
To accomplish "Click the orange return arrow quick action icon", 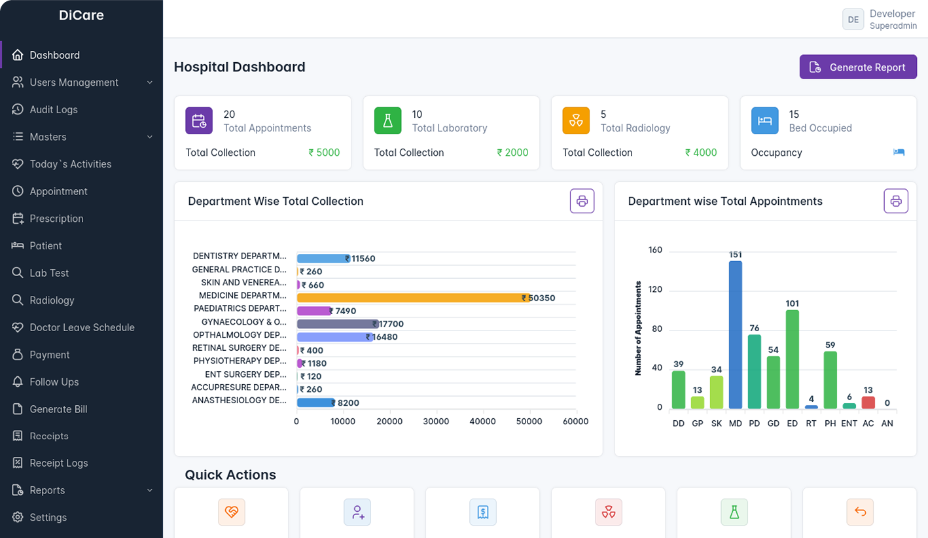I will tap(860, 512).
